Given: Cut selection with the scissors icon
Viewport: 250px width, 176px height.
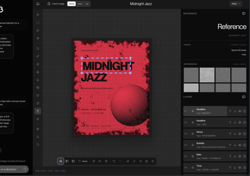Looking at the screenshot, I should (100, 161).
